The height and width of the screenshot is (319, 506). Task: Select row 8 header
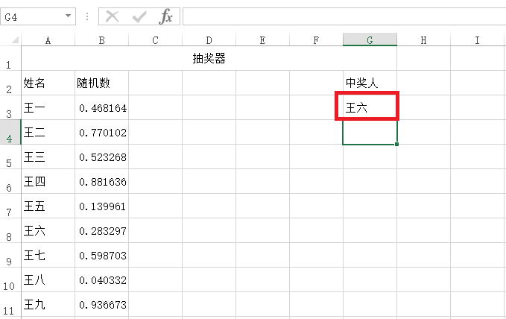(x=10, y=230)
